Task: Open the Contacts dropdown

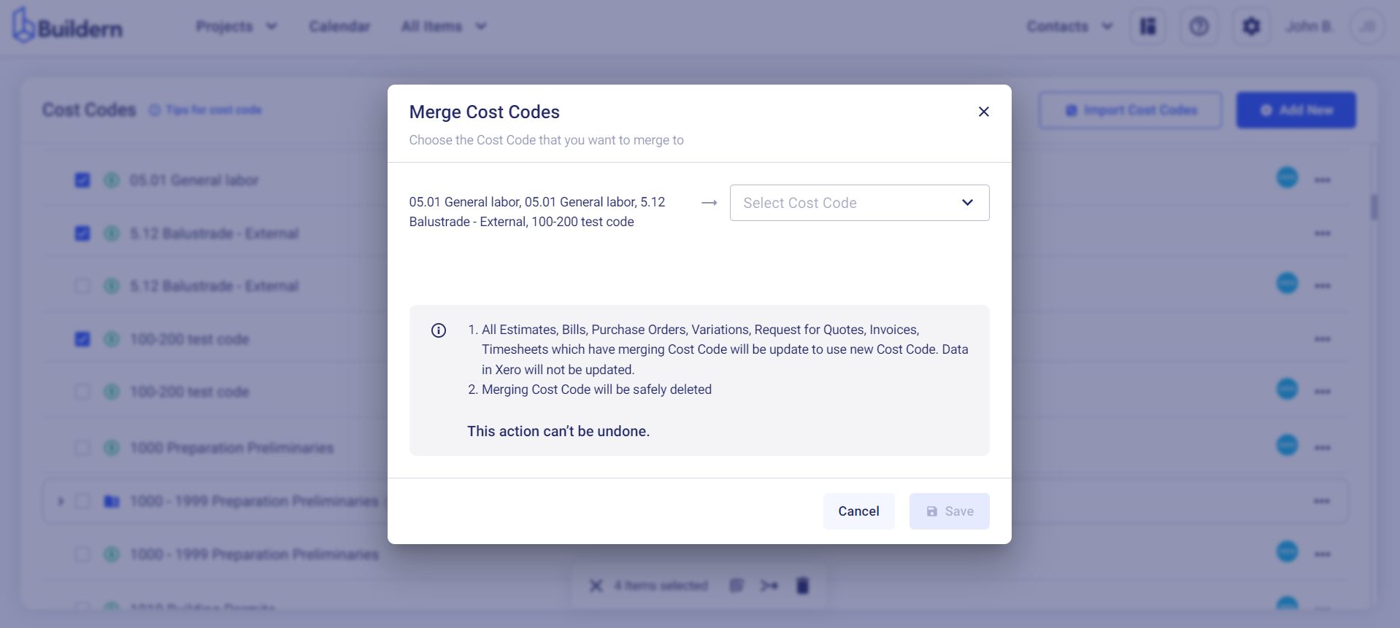Action: point(1069,26)
